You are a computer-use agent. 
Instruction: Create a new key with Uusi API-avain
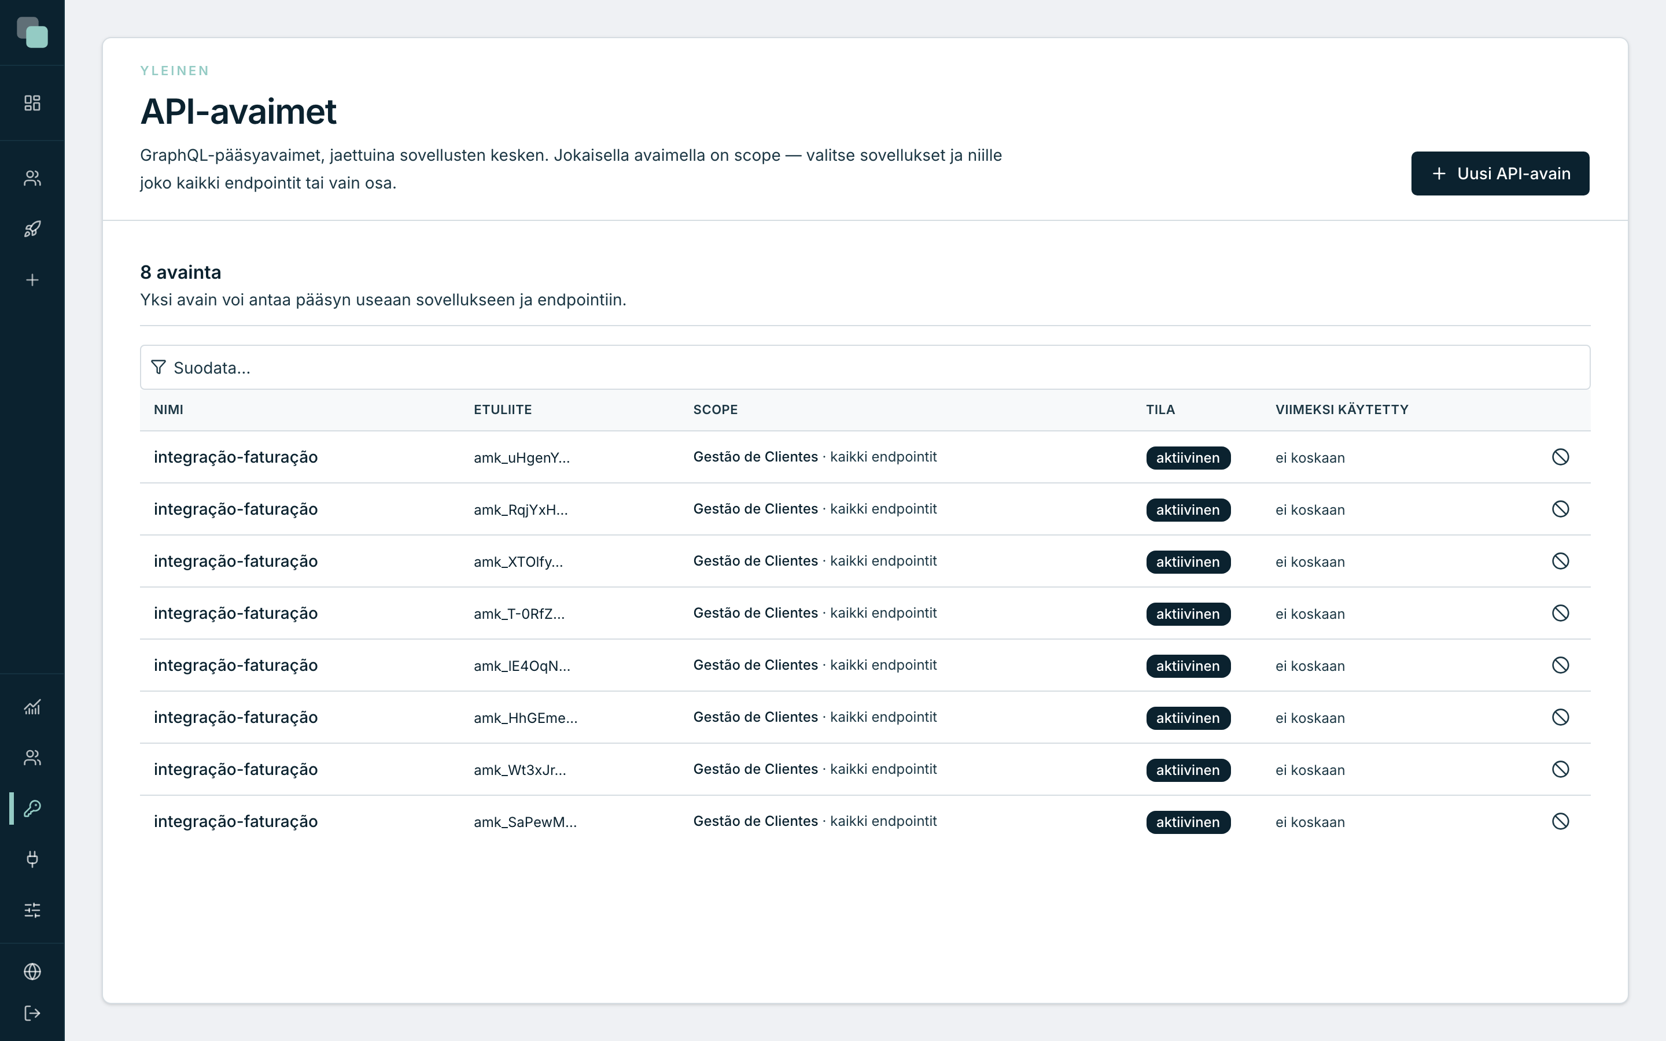(x=1499, y=173)
